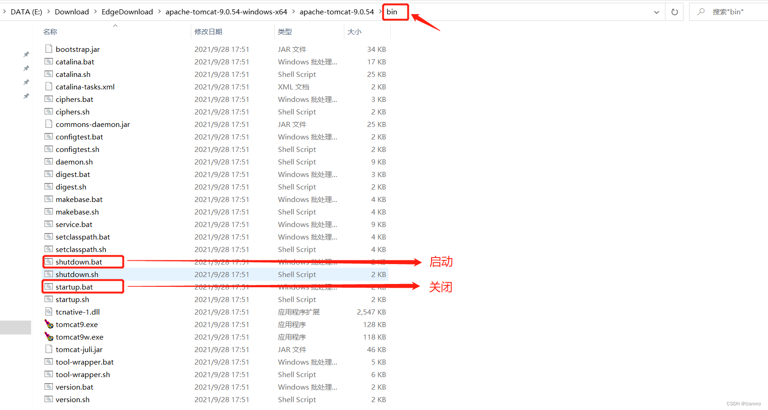Click the catalina.bat file icon
The height and width of the screenshot is (410, 768).
(49, 61)
